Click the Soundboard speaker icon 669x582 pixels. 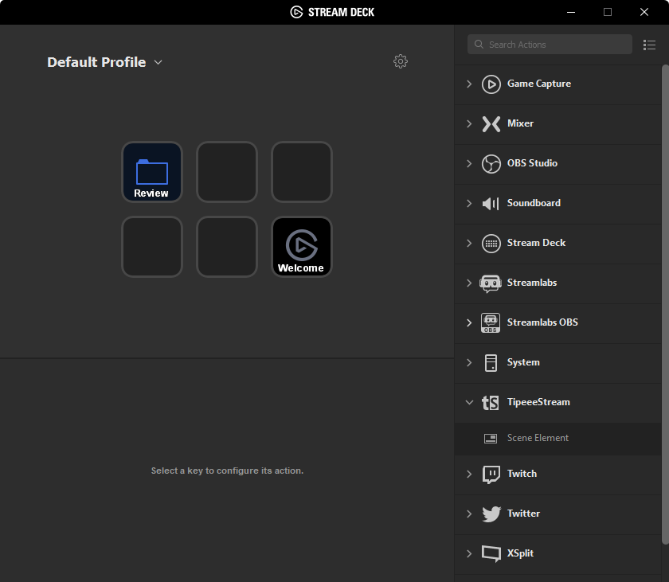491,203
